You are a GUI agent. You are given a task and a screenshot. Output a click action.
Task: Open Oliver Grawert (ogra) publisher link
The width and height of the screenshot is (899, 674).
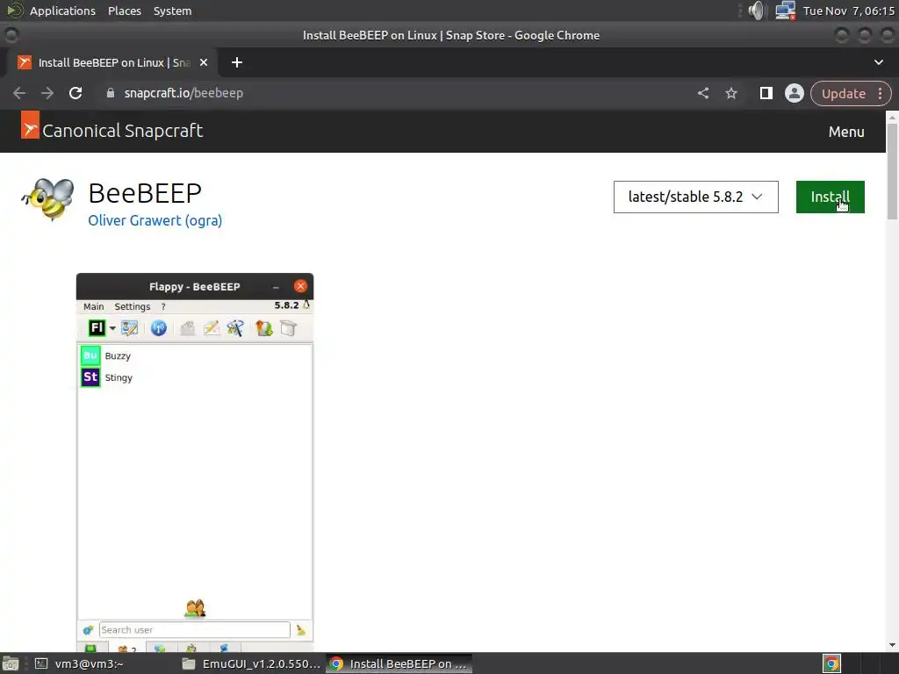[155, 220]
